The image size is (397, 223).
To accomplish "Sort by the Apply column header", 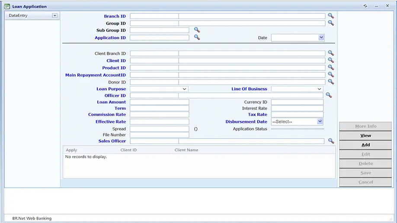I will coord(71,150).
